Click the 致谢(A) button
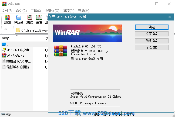Viewport: 175px width, 117px height. click(x=152, y=41)
